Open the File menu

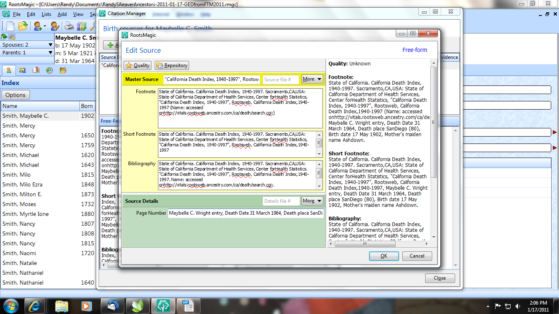16,14
